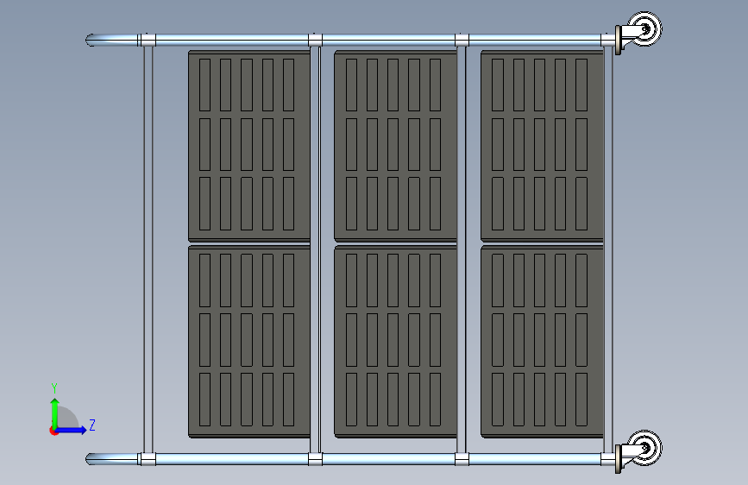Pick the lower grating panel in the middle column
The width and height of the screenshot is (748, 485).
tap(395, 342)
